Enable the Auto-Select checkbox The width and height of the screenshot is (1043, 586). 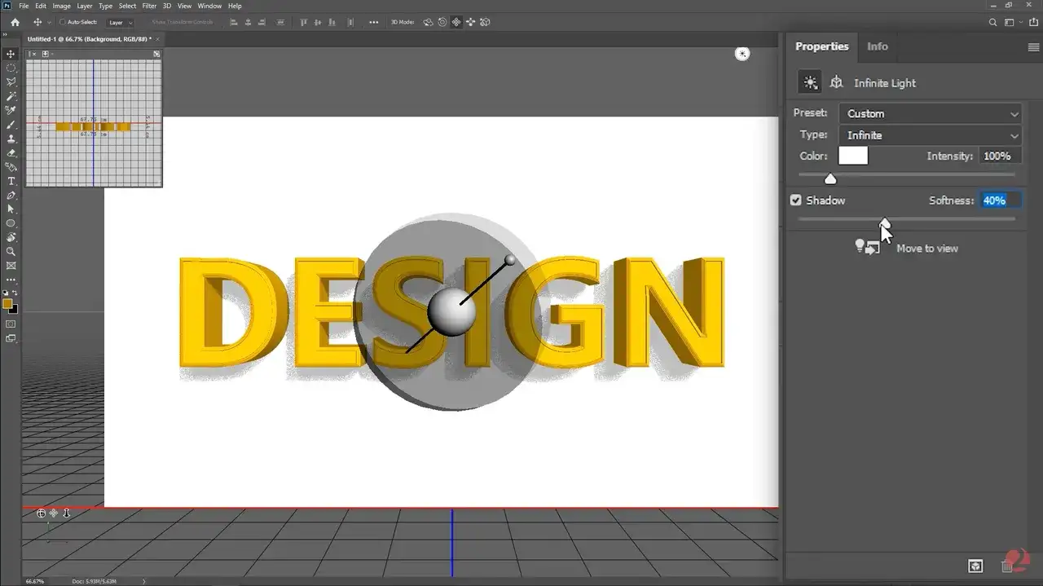click(63, 23)
